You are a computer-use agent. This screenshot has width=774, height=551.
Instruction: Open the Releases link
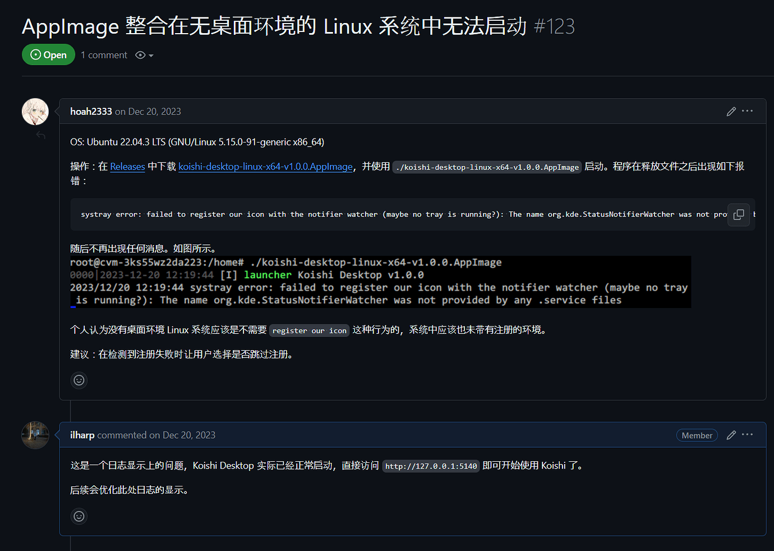127,167
